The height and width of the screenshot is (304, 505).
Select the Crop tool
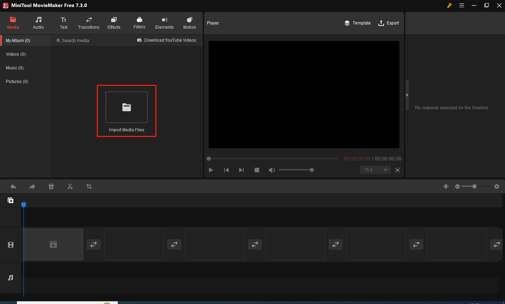pos(89,187)
